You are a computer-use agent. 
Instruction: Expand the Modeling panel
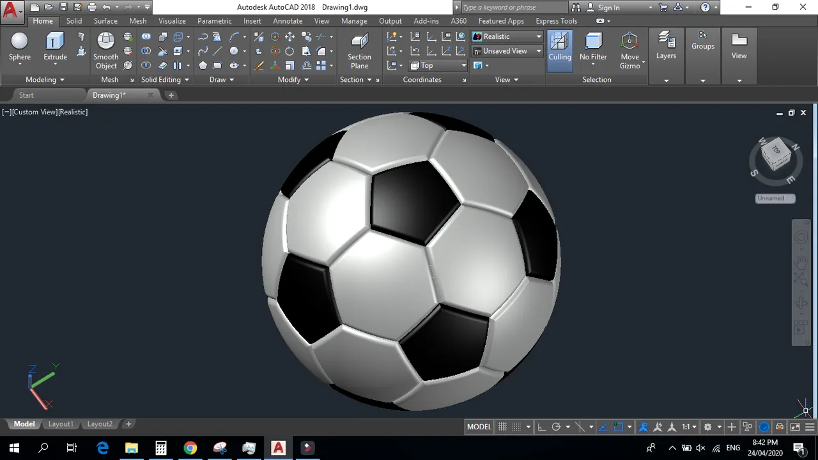pos(45,80)
